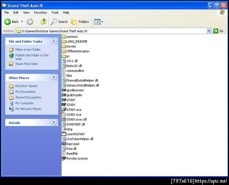Open the Edit menu
Image resolution: width=229 pixels, height=185 pixels.
click(16, 13)
